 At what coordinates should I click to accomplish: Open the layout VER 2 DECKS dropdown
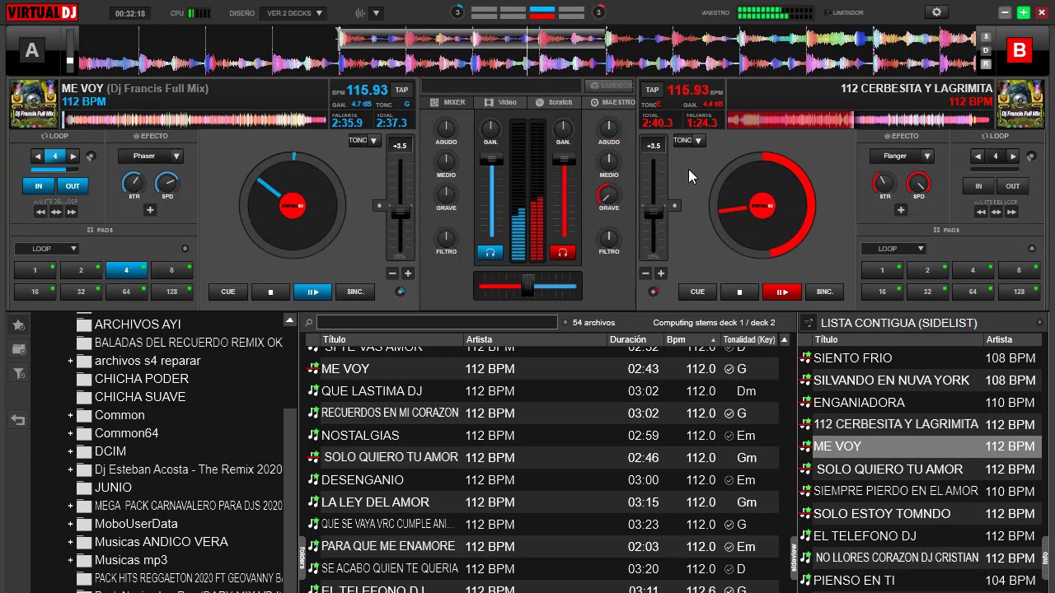coord(294,13)
